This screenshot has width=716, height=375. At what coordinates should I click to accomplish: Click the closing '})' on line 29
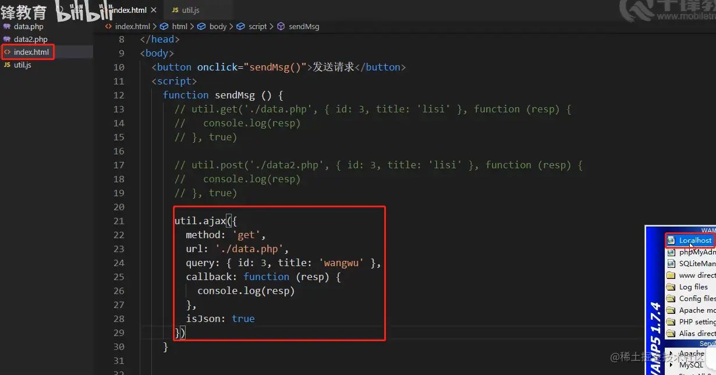180,333
